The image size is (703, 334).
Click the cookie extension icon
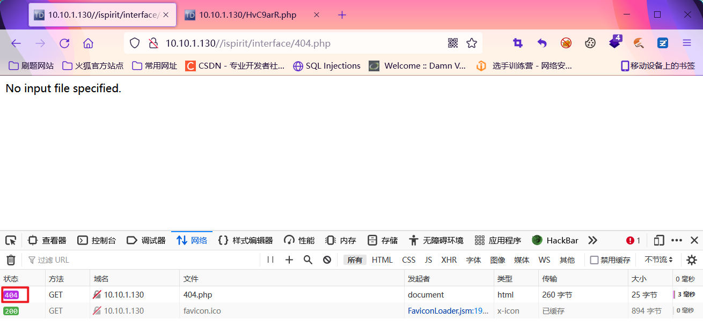(590, 43)
